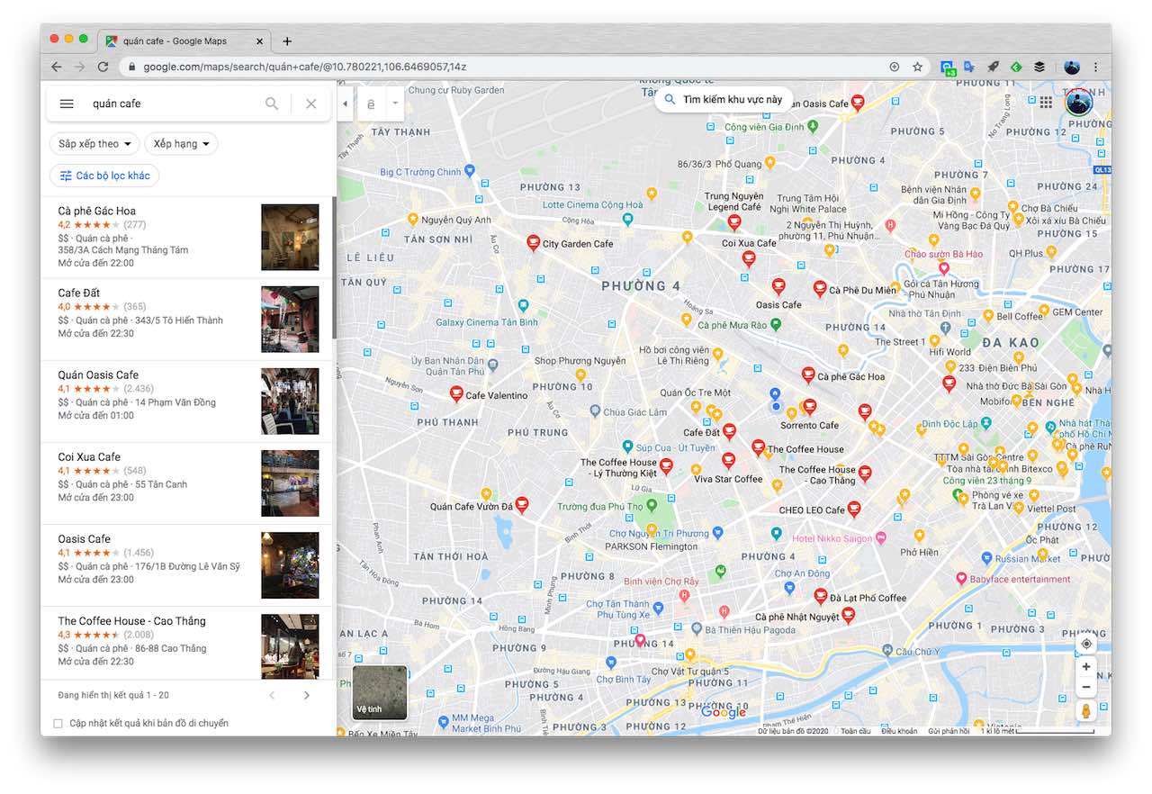
Task: Open Coi Xua Cafe search result
Action: 186,483
